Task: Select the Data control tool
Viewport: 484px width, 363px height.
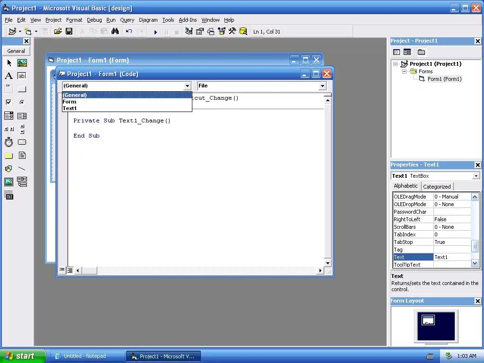Action: tap(22, 182)
